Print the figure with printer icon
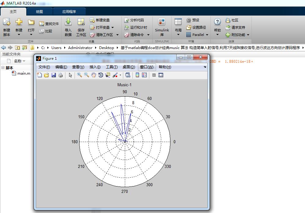The height and width of the screenshot is (213, 305). (61, 75)
